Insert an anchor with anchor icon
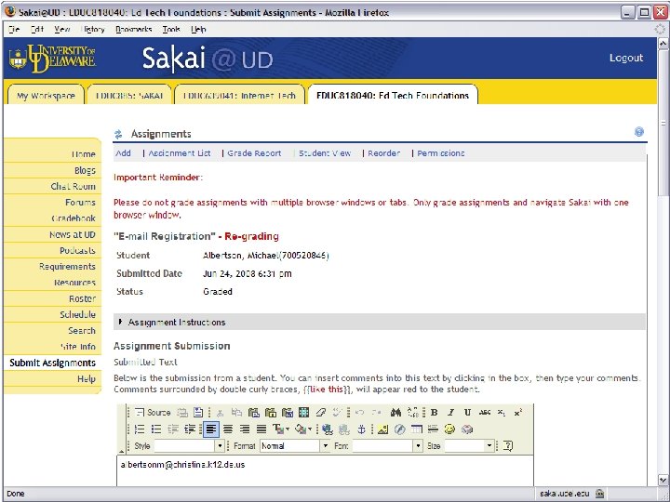The height and width of the screenshot is (502, 670). [x=361, y=429]
